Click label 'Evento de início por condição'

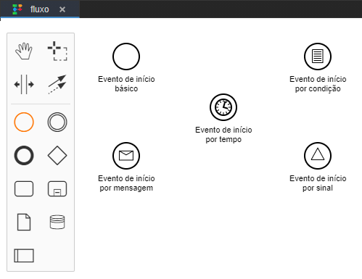pyautogui.click(x=318, y=84)
